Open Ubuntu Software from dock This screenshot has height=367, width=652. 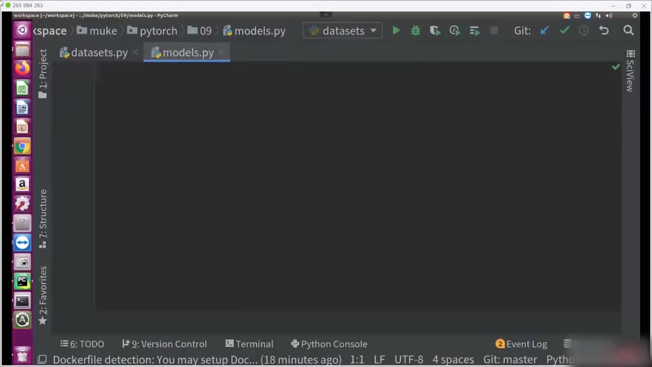22,166
